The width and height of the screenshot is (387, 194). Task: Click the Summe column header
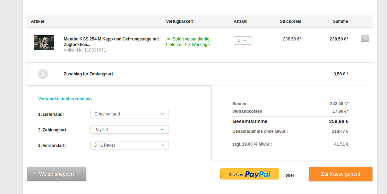(340, 21)
